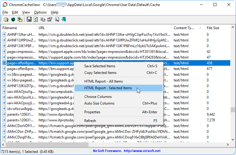Select the row with file size 9,442
236x155 pixels.
coord(116,114)
